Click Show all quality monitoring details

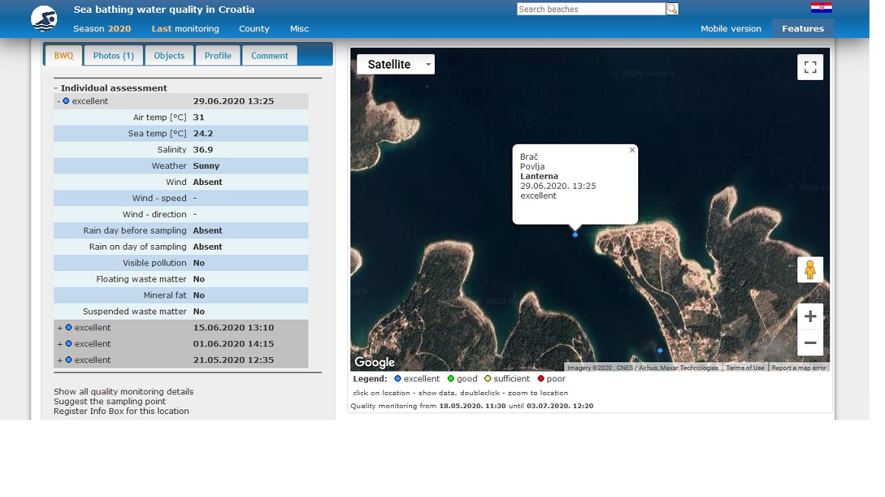pyautogui.click(x=123, y=392)
